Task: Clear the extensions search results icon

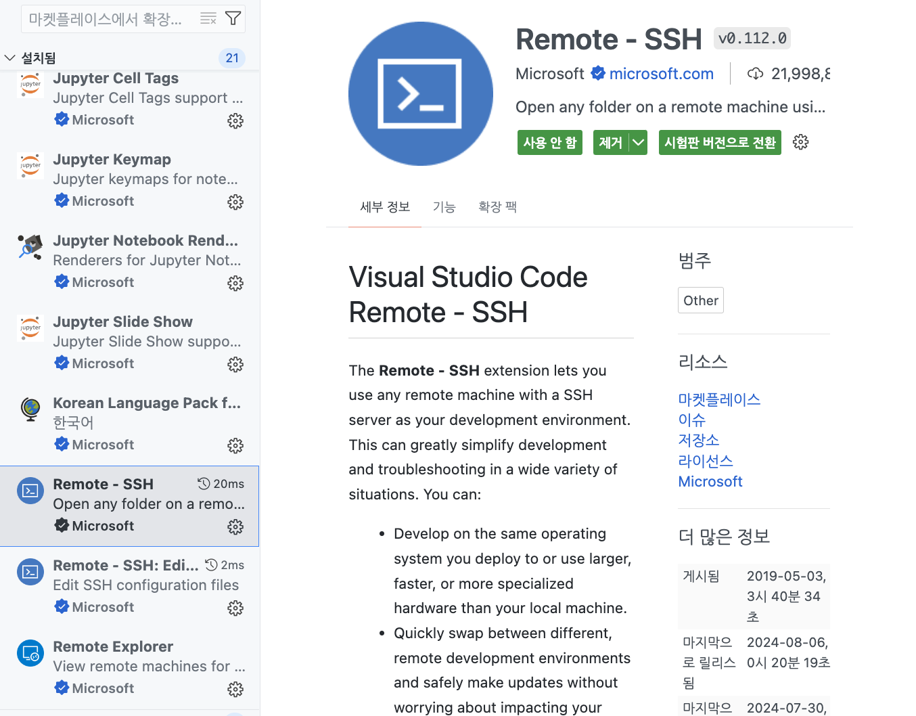Action: click(208, 18)
